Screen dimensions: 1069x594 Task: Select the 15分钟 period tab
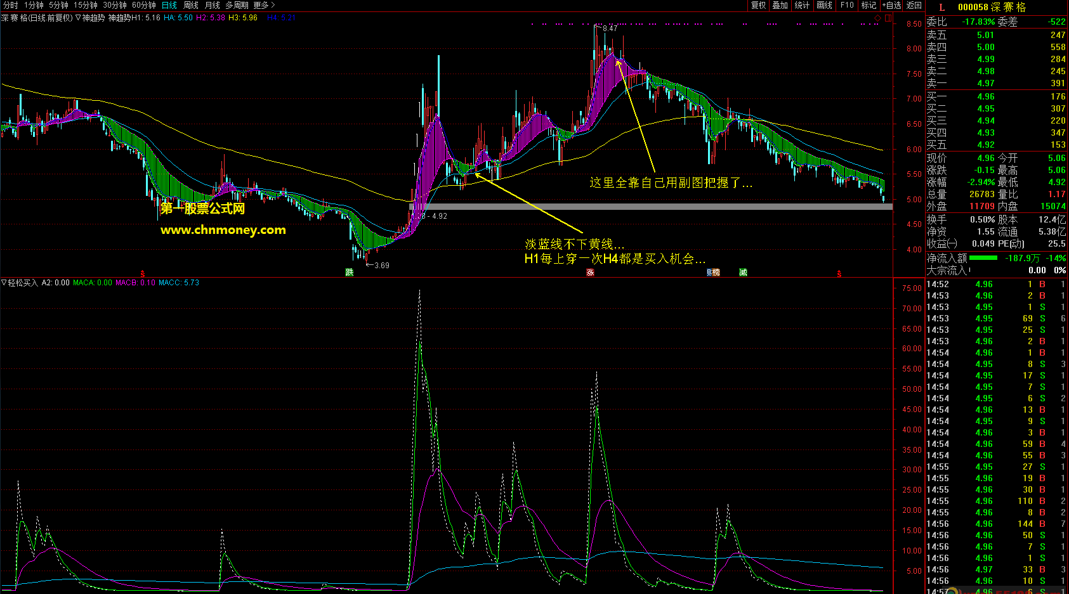coord(86,5)
